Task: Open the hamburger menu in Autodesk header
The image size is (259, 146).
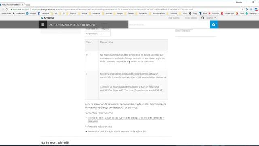Action: [42, 24]
